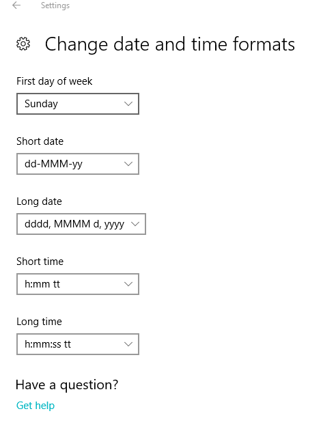This screenshot has height=435, width=336.
Task: Click the chevron beside dddd, MMMM d, yyyy
Action: tap(135, 224)
